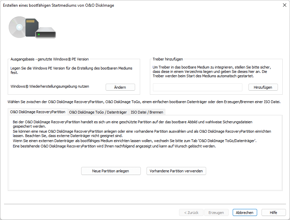This screenshot has height=220, width=290.
Task: Click the window title 'Erstellen eines bootfähigen Startmediums'
Action: coord(58,5)
